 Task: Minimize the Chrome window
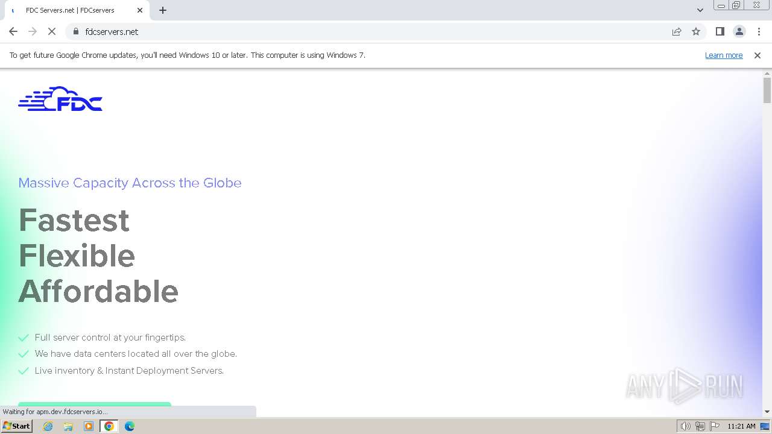pyautogui.click(x=721, y=5)
